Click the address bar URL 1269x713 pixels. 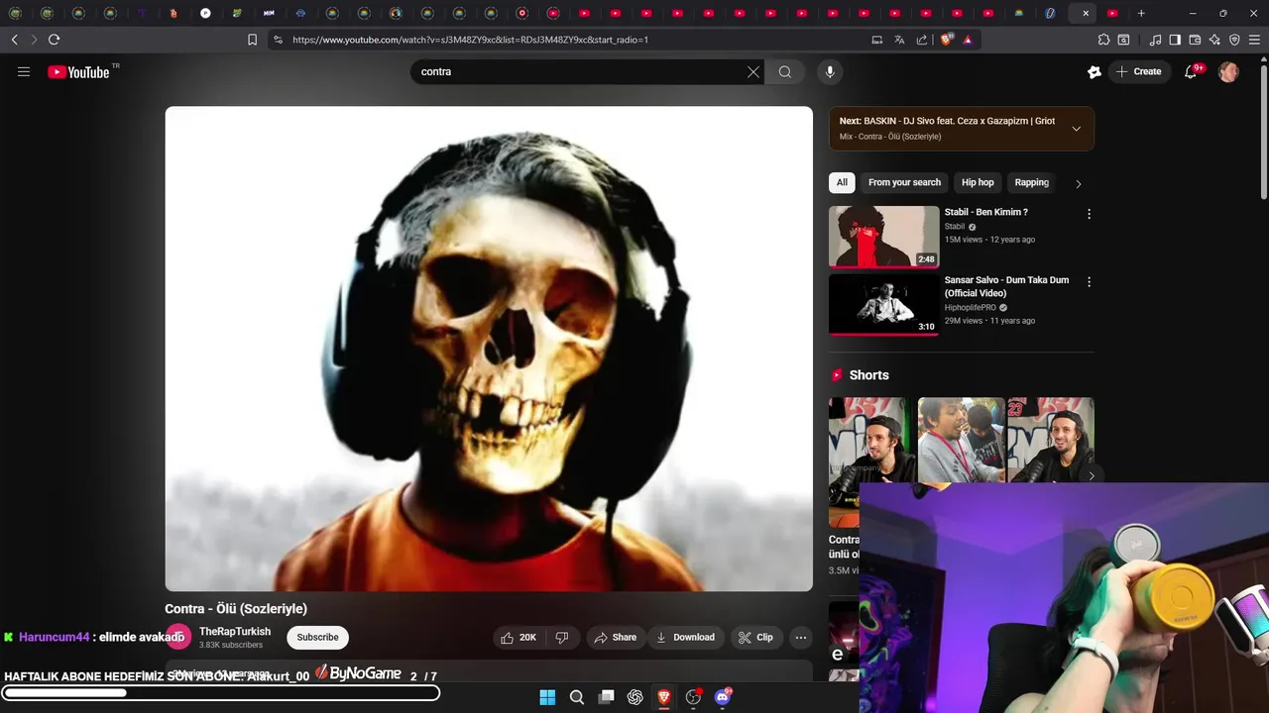pyautogui.click(x=470, y=40)
